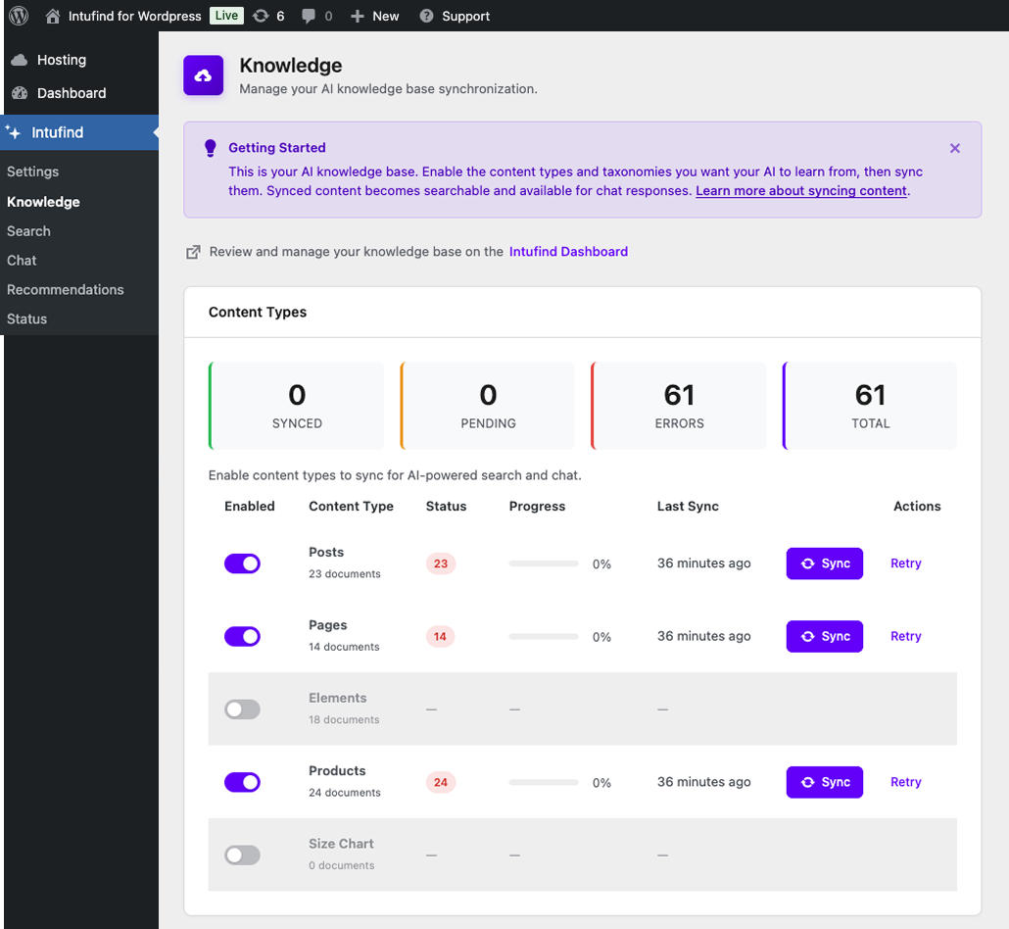Dismiss the Getting Started notice
Screen dimensions: 1009x929
tap(955, 148)
